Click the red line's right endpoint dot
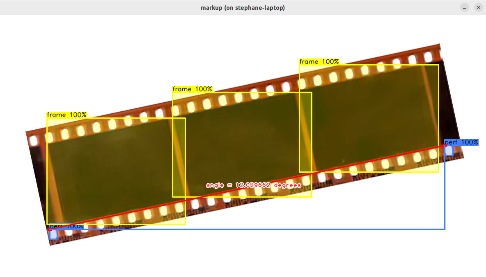Image resolution: width=486 pixels, height=277 pixels. pyautogui.click(x=445, y=145)
